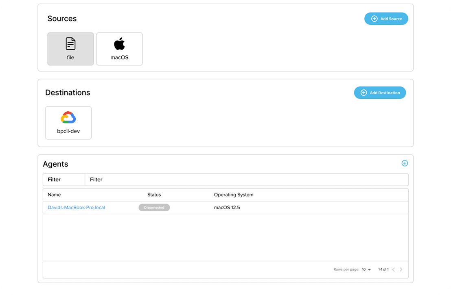The height and width of the screenshot is (295, 451).
Task: Click the Status column header
Action: point(154,195)
